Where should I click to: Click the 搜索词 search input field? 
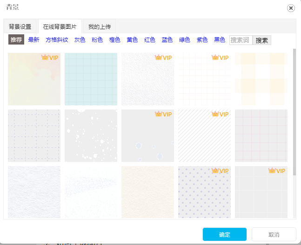point(241,40)
